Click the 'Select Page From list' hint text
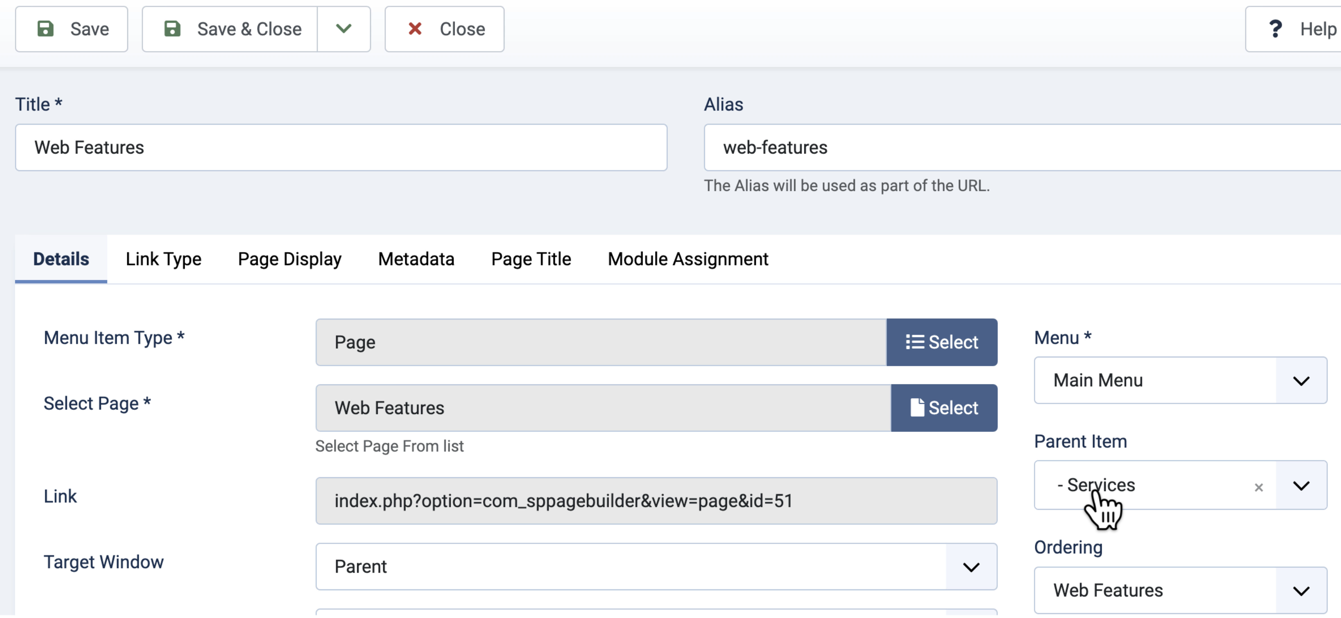This screenshot has height=618, width=1341. click(x=389, y=446)
